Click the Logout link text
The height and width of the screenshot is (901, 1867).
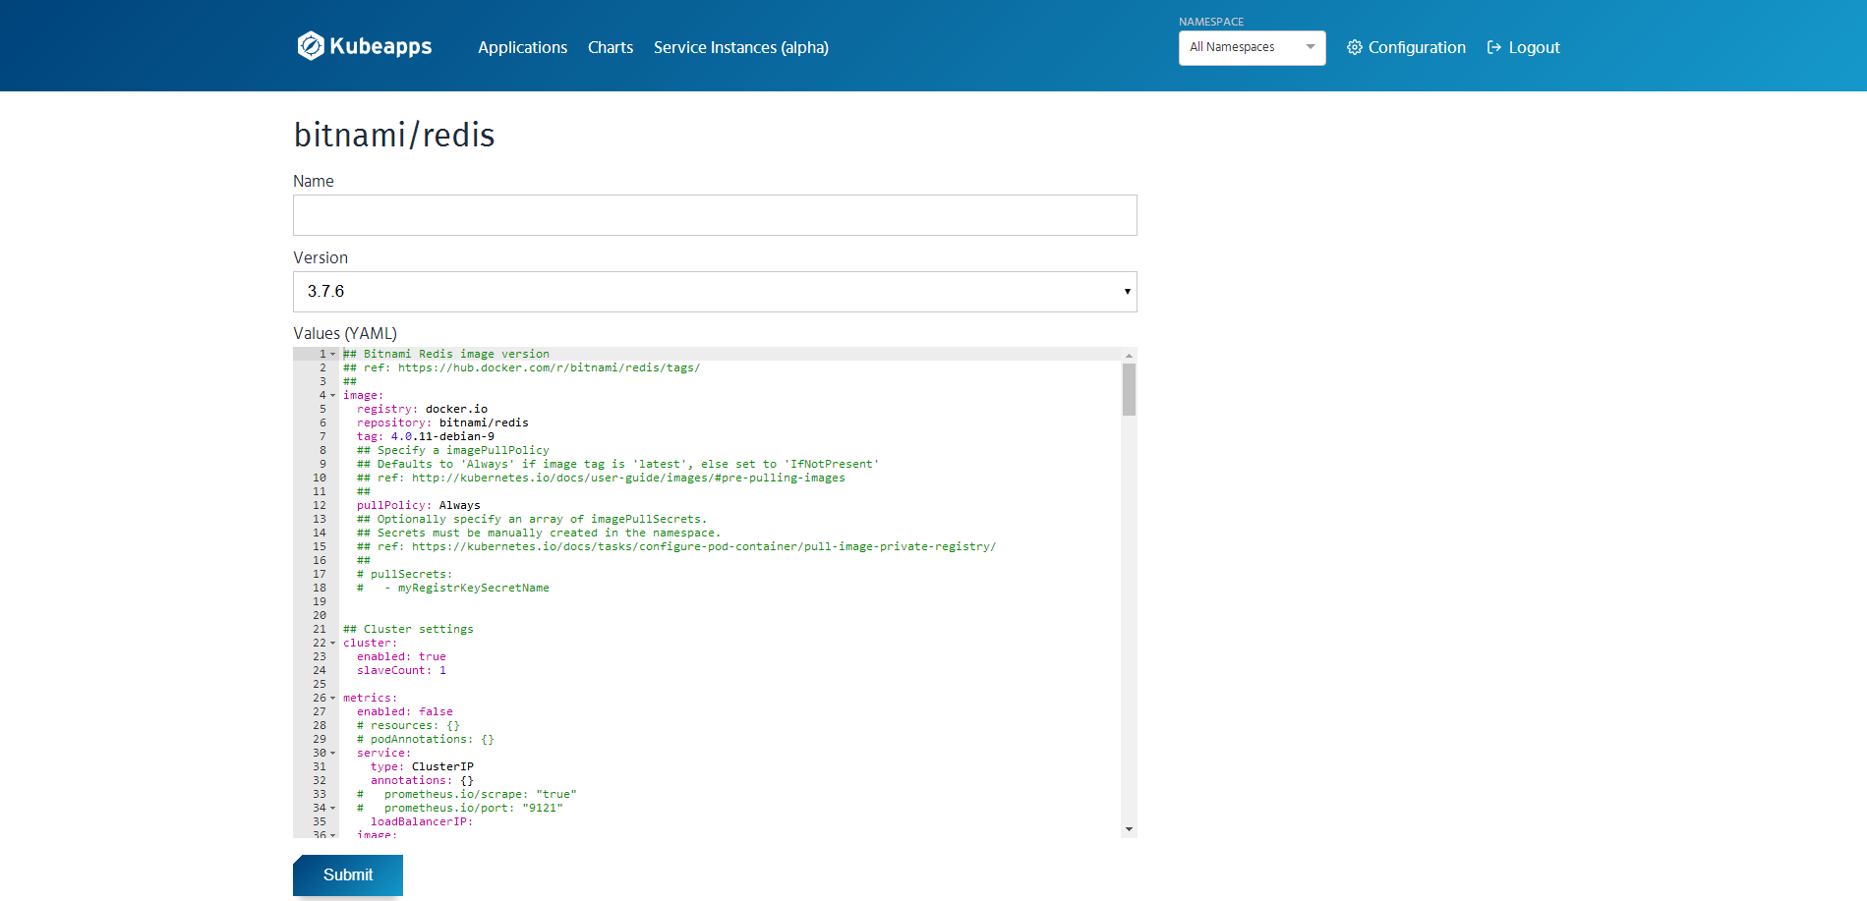click(x=1535, y=47)
